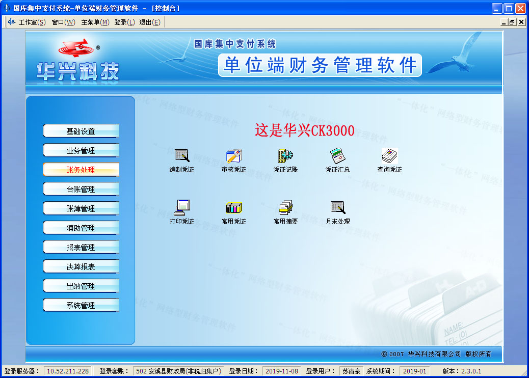Click the 登录用户： status bar label
529x378 pixels.
point(321,371)
